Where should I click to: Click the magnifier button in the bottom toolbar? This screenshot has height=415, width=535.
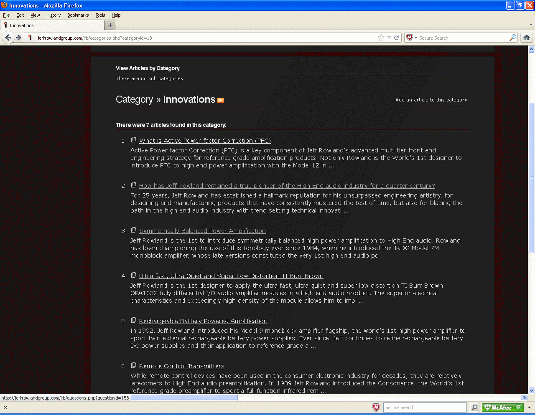click(x=474, y=407)
